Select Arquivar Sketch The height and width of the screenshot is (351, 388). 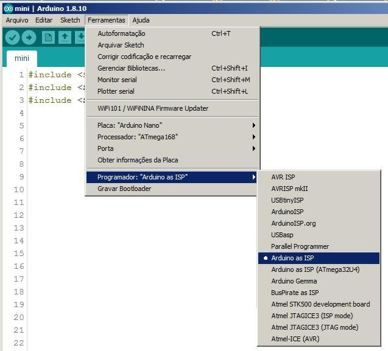pos(171,45)
